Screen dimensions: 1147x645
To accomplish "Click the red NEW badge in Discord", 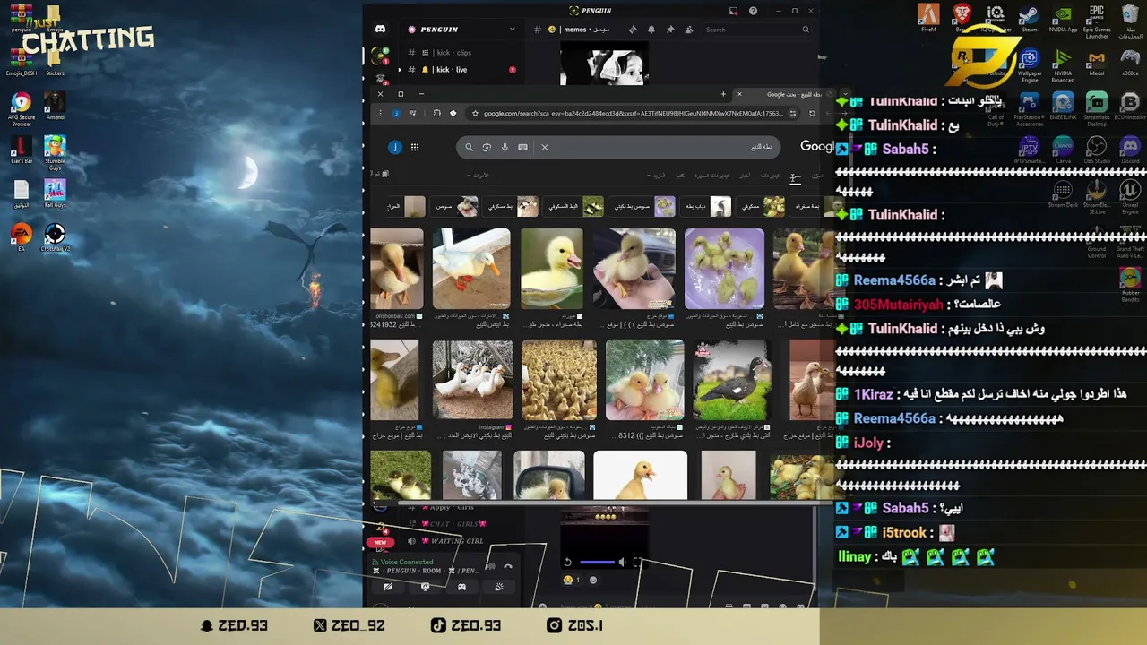I will (380, 542).
